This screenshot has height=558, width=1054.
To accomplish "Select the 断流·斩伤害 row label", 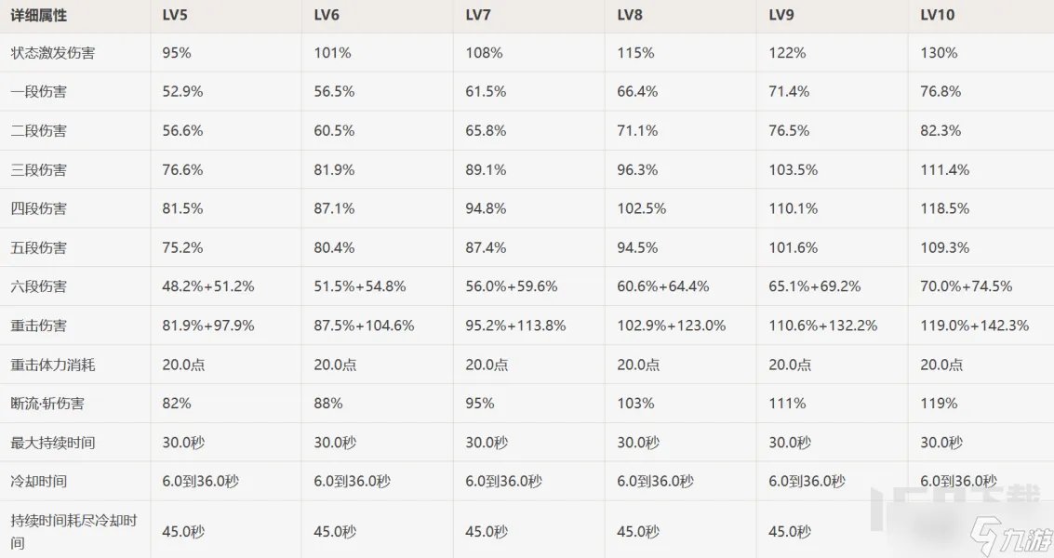I will point(46,404).
